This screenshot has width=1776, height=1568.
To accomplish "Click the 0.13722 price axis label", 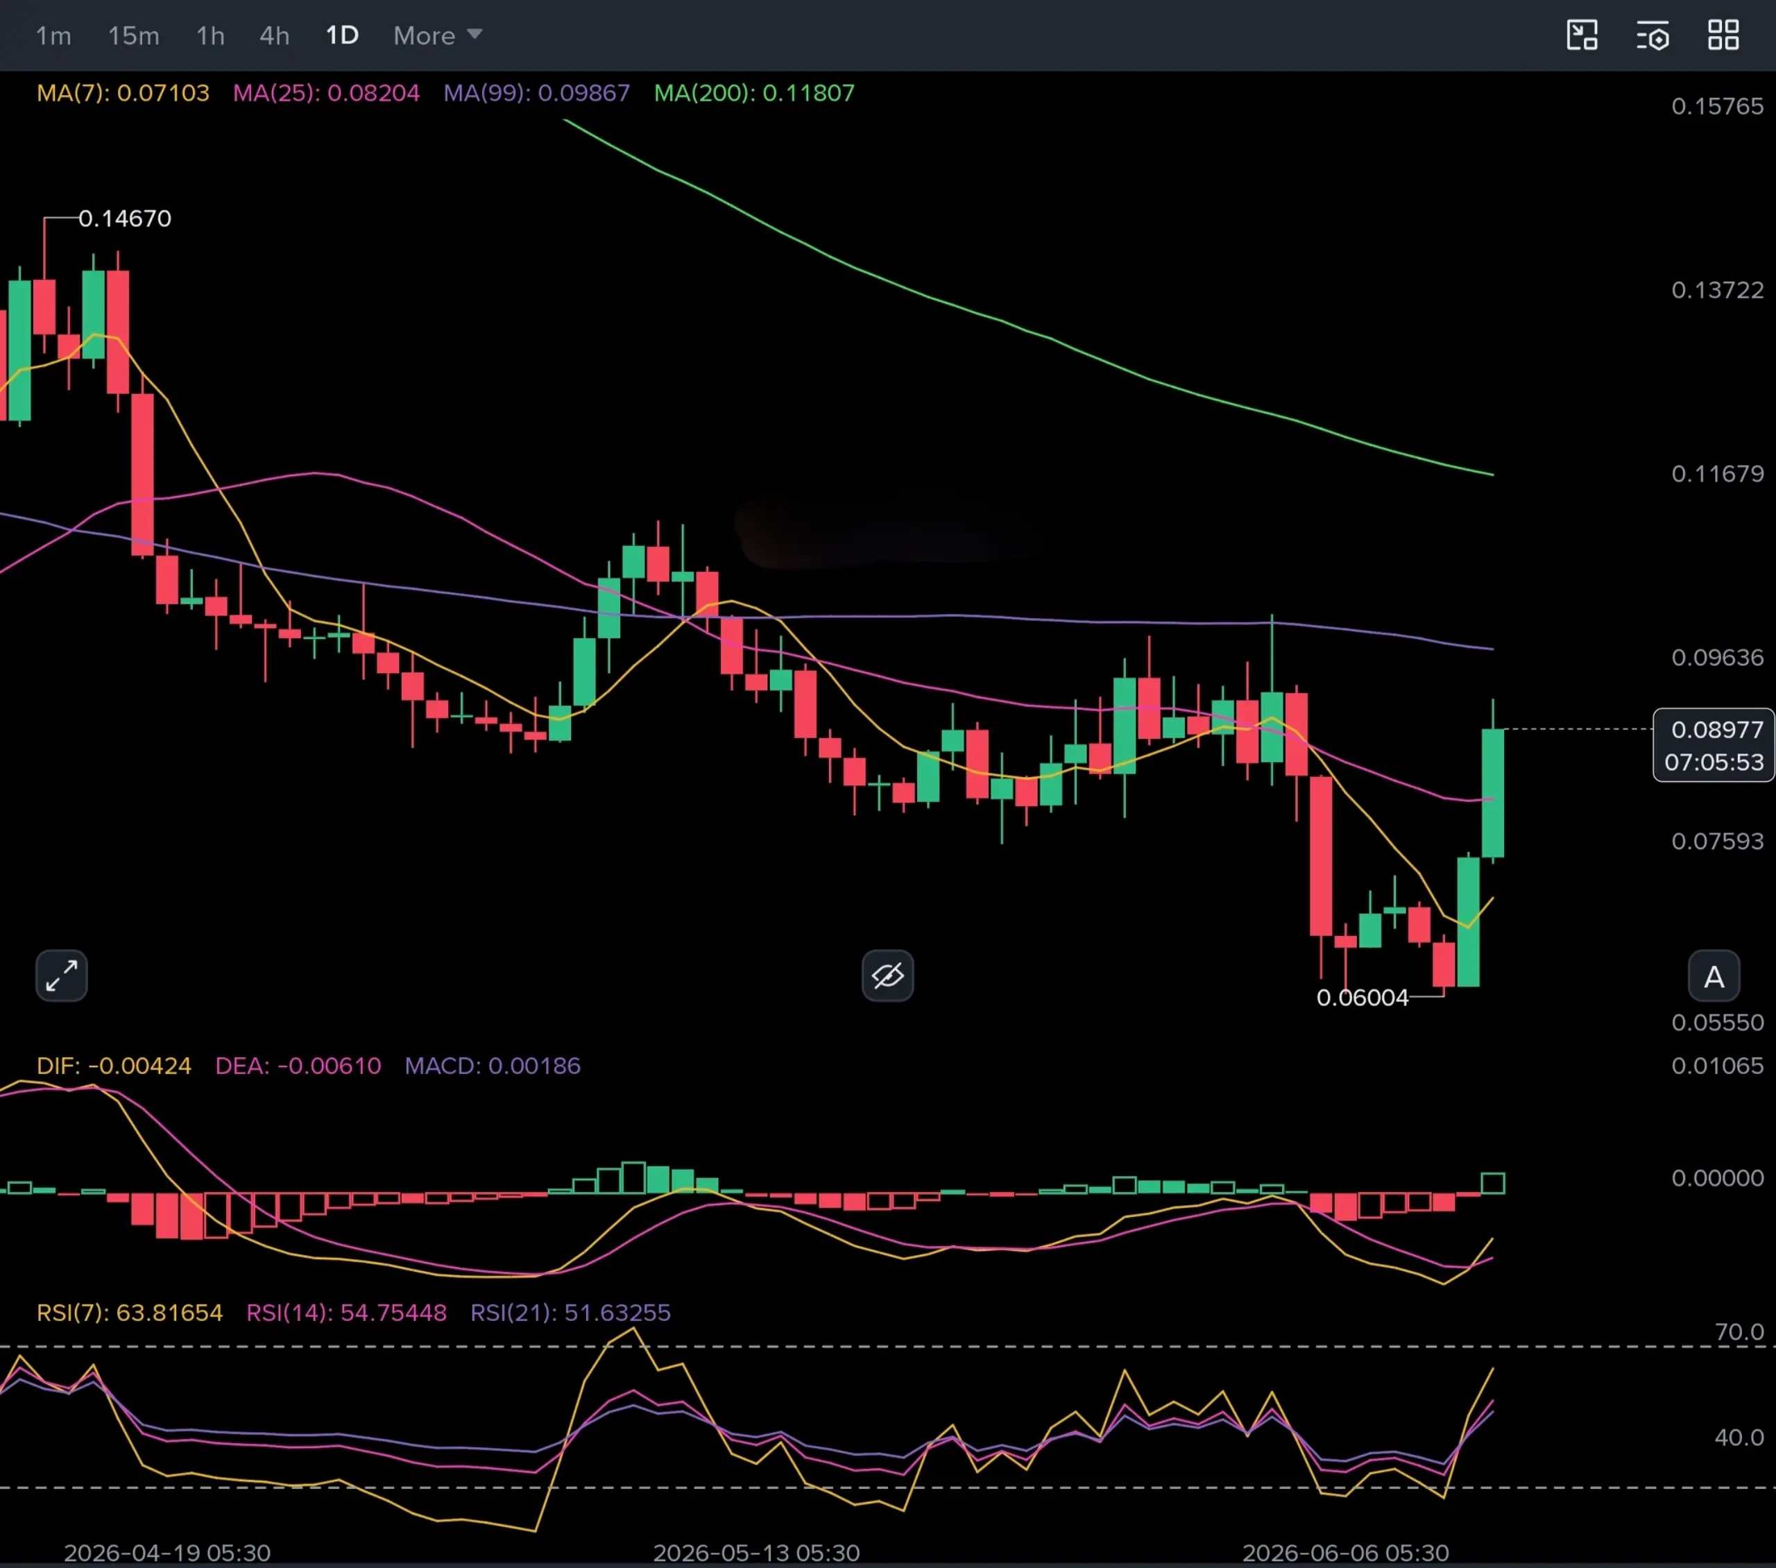I will 1717,289.
